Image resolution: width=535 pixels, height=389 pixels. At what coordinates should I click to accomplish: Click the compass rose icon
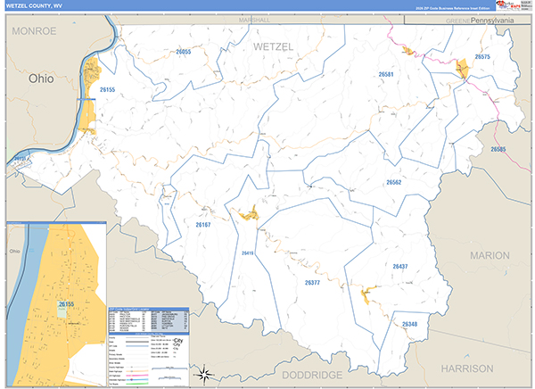click(203, 373)
